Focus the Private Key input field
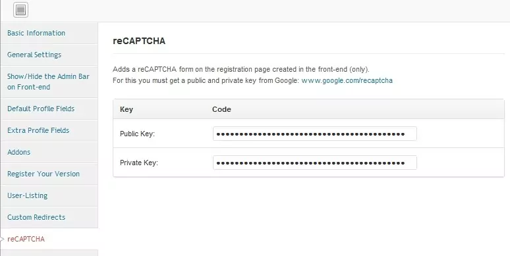 [x=315, y=163]
